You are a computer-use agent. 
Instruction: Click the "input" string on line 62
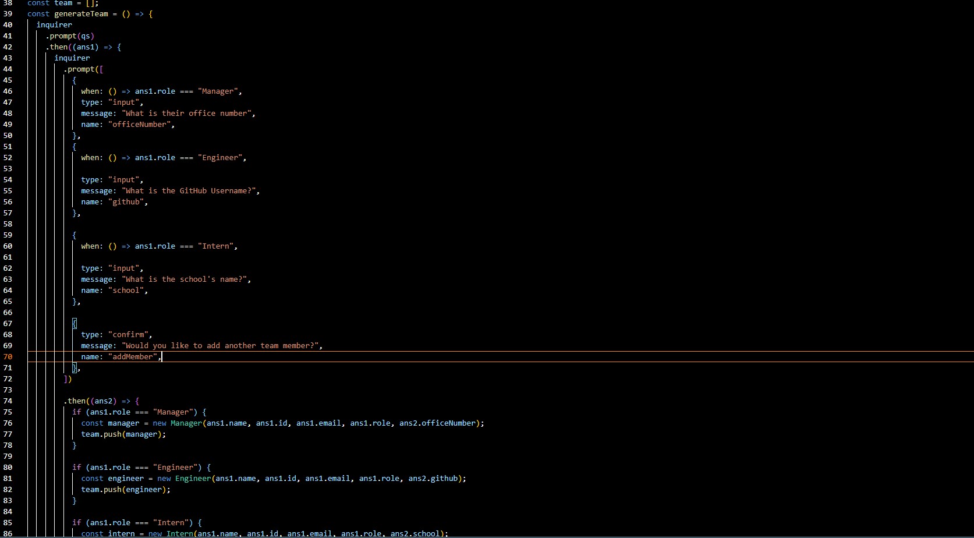123,268
